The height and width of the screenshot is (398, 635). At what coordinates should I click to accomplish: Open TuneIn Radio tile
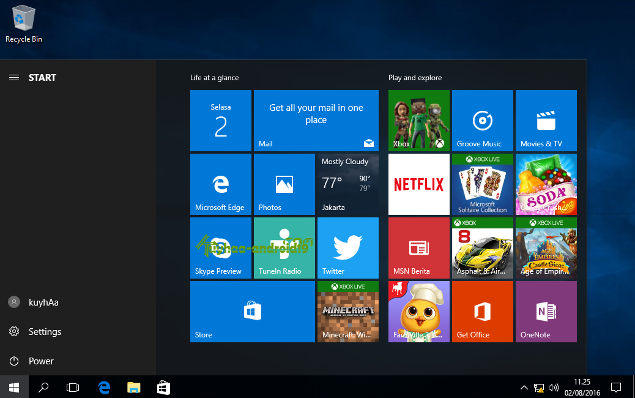click(284, 247)
